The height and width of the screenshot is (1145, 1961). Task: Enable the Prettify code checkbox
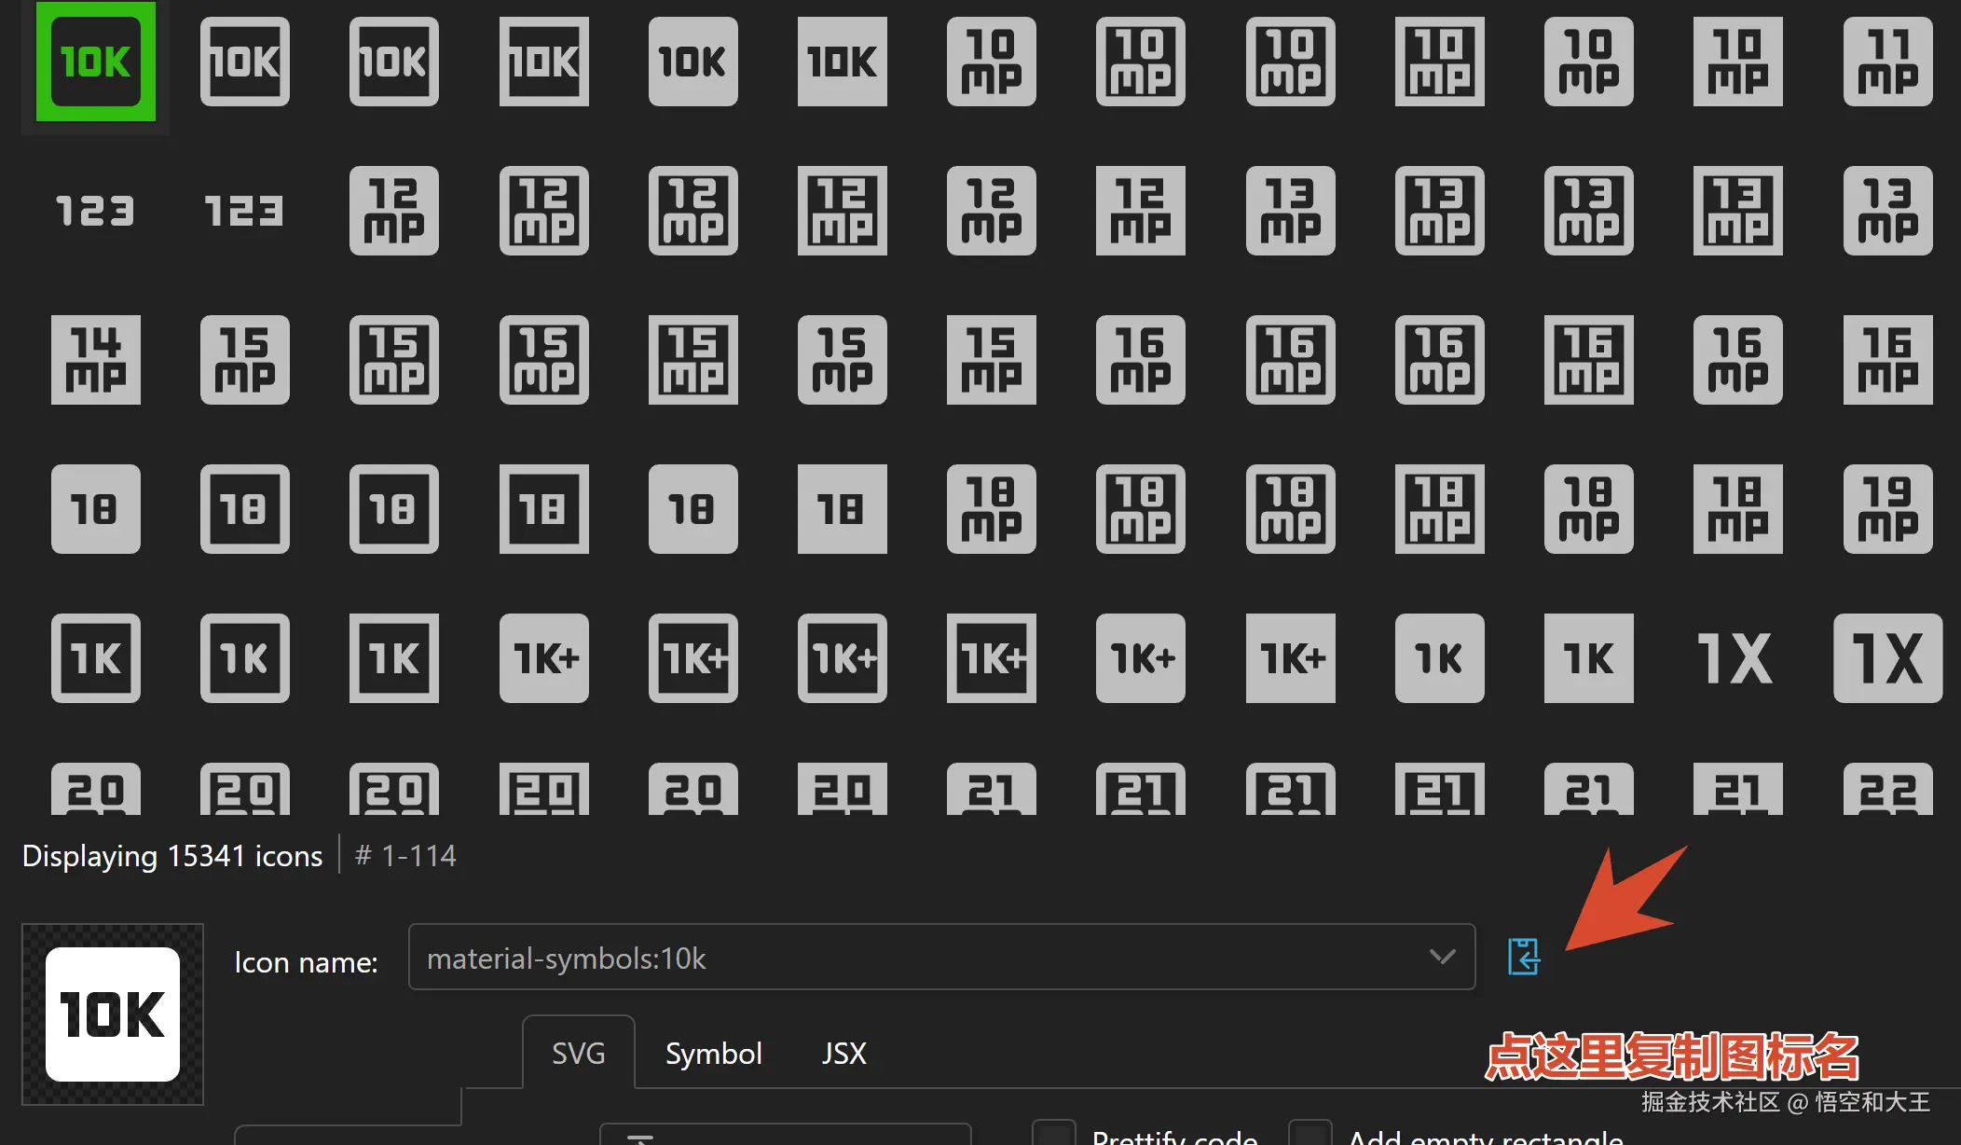click(x=1054, y=1134)
